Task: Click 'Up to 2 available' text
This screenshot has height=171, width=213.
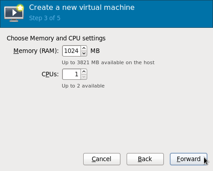Action: point(83,86)
